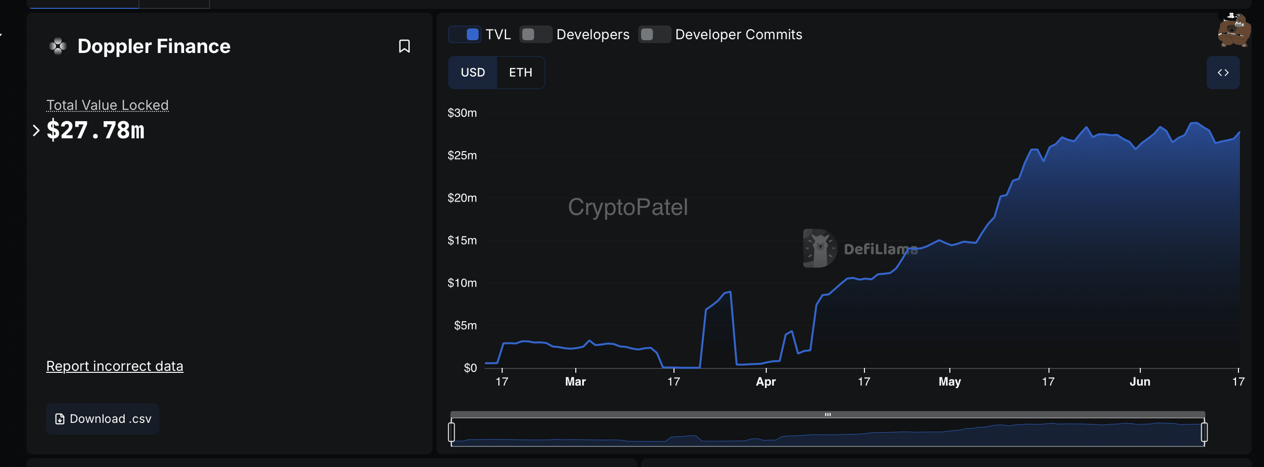Click the right handle of the date range slider
The height and width of the screenshot is (467, 1264).
(1204, 432)
